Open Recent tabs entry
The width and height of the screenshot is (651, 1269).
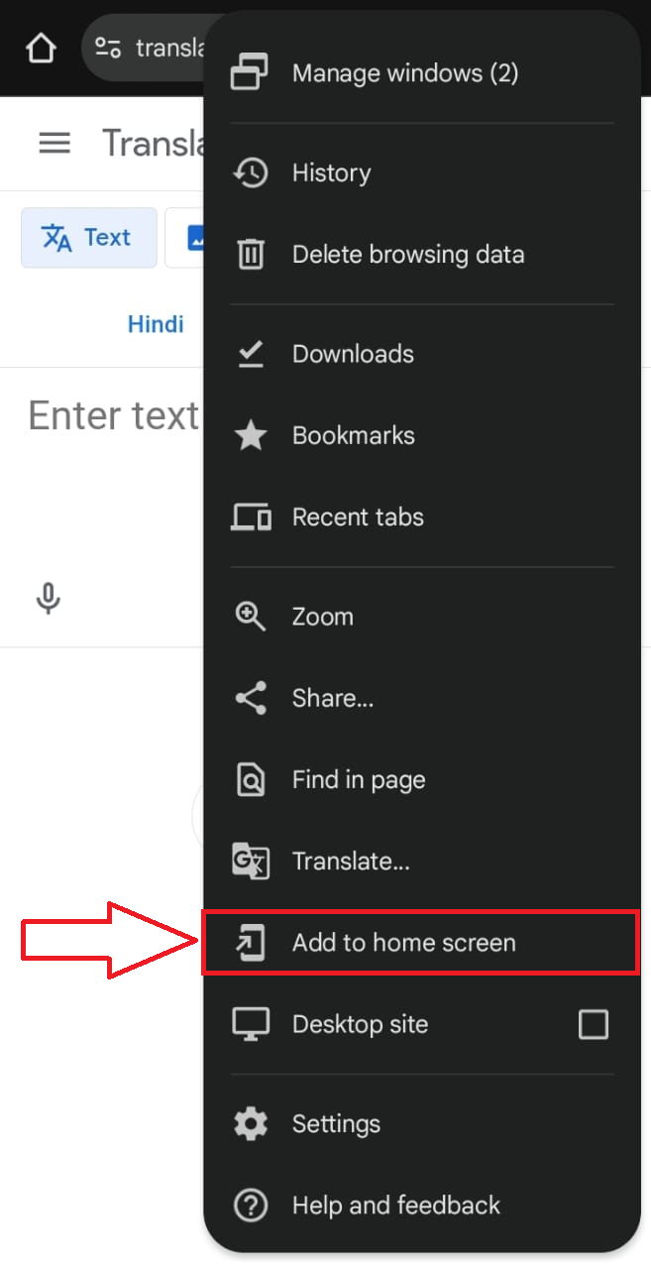click(421, 517)
